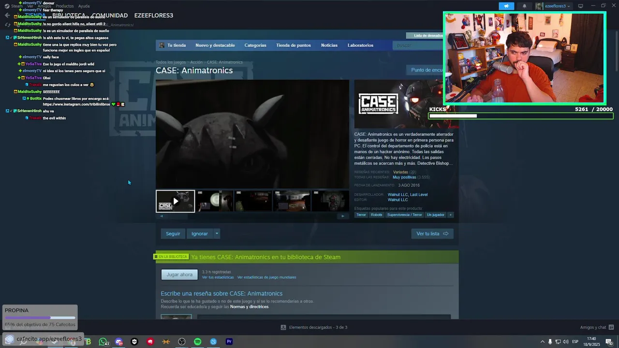This screenshot has height=348, width=619.
Task: Expand the Ignorar dropdown arrow
Action: pyautogui.click(x=217, y=233)
